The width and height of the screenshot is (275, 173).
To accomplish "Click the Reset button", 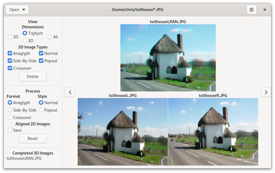I will click(x=33, y=139).
